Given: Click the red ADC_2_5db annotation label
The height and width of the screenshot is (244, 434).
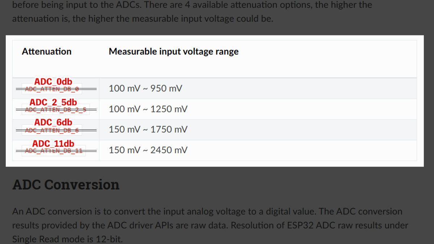Looking at the screenshot, I should (53, 102).
